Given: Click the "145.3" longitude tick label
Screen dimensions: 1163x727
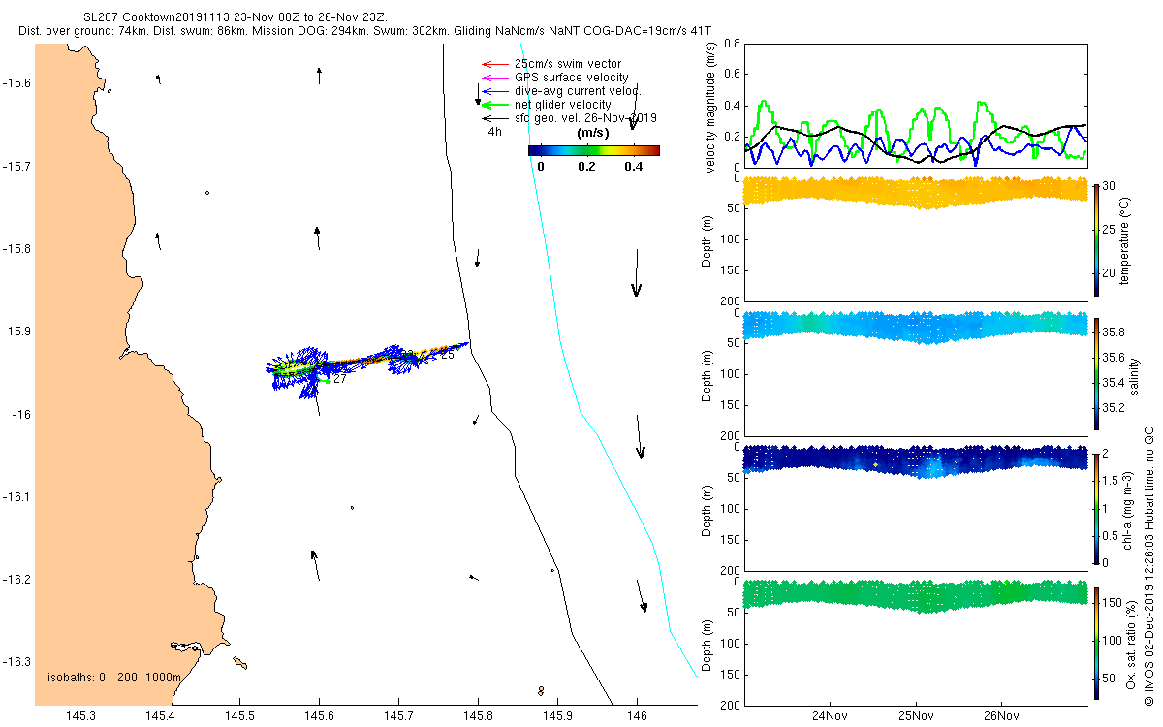Looking at the screenshot, I should (x=79, y=715).
